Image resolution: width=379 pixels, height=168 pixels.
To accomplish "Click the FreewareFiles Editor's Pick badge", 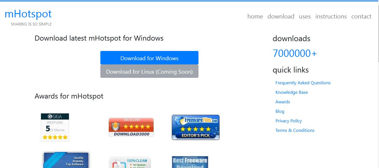I will click(x=196, y=127).
